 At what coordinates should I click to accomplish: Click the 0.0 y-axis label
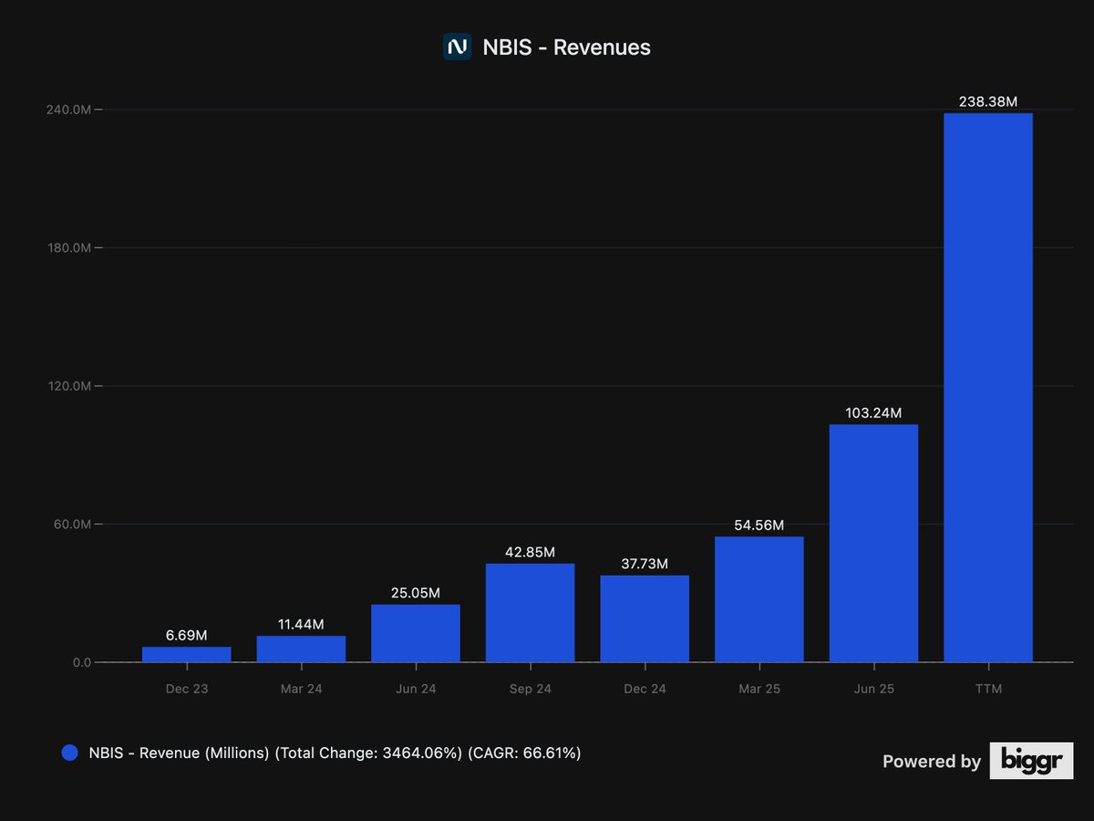click(x=82, y=662)
